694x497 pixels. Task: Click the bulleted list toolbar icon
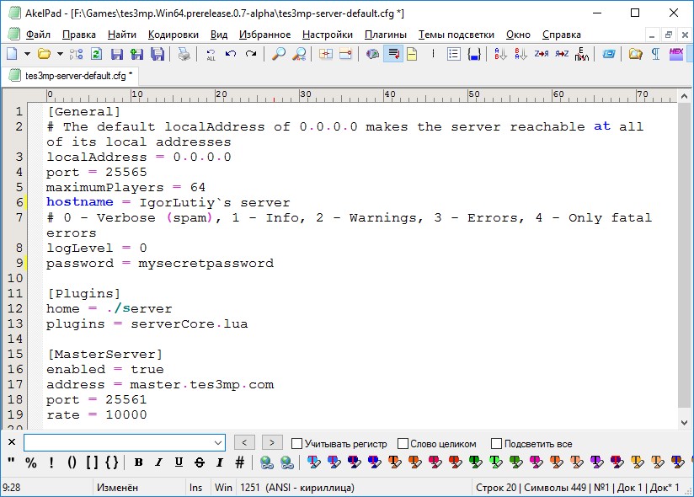[454, 54]
